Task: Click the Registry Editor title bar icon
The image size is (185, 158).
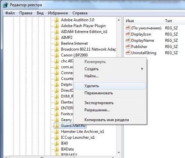Action: point(6,5)
